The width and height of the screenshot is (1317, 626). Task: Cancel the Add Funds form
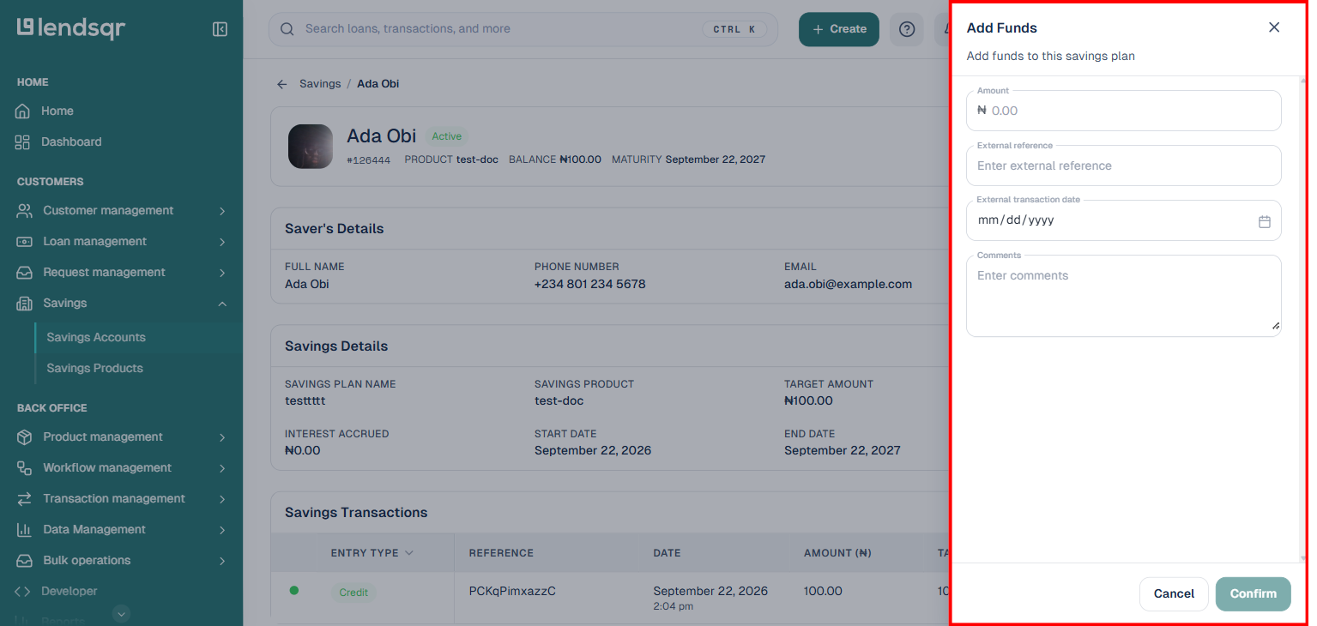tap(1174, 593)
